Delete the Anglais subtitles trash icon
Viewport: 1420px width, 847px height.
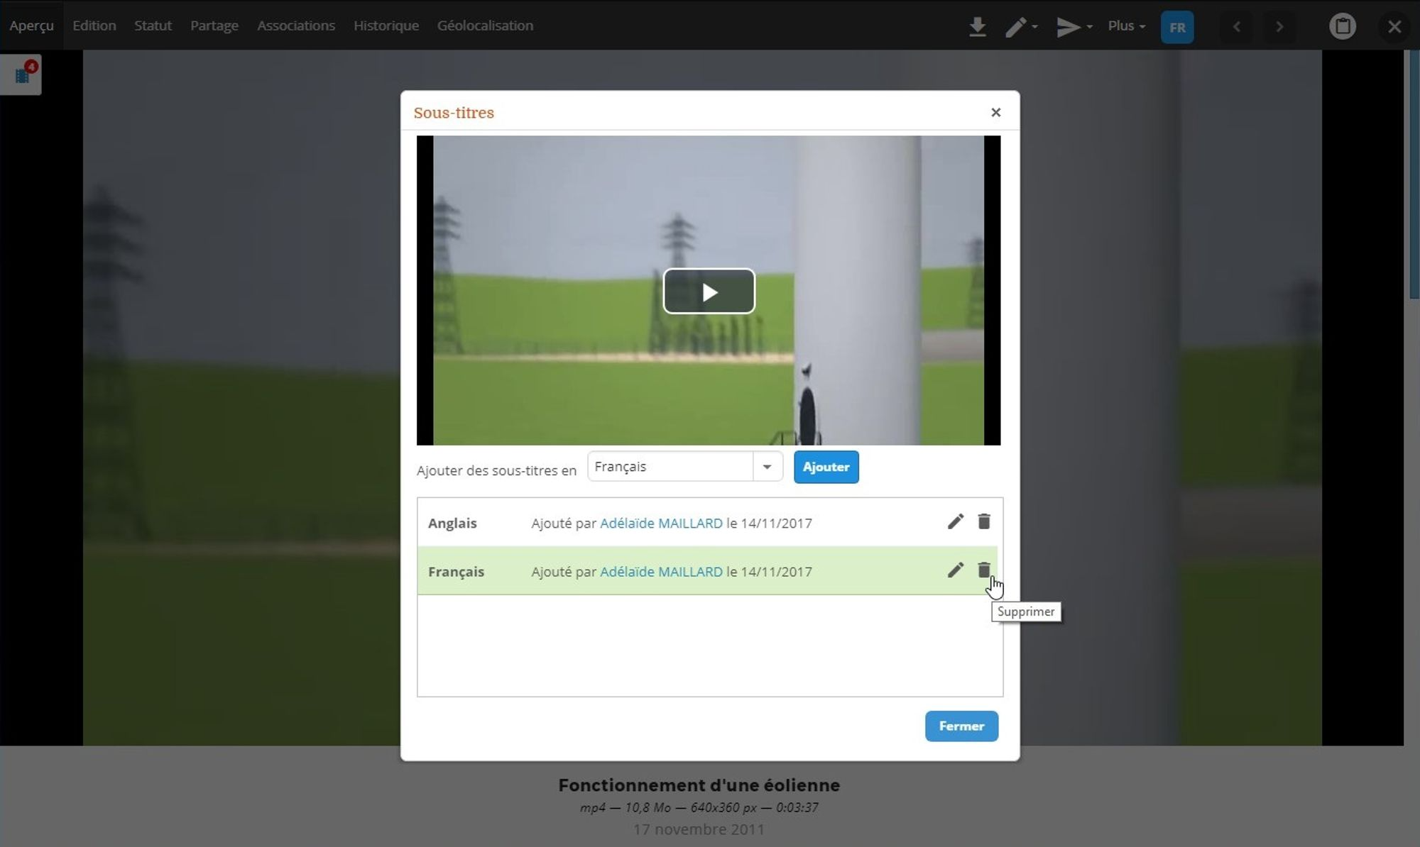click(983, 522)
